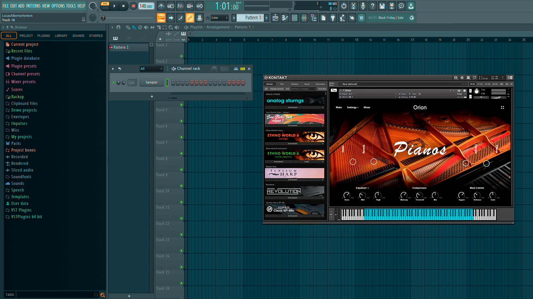Click the transport Play button

click(x=114, y=6)
